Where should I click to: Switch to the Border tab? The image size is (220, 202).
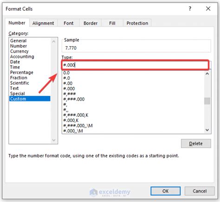pos(91,23)
